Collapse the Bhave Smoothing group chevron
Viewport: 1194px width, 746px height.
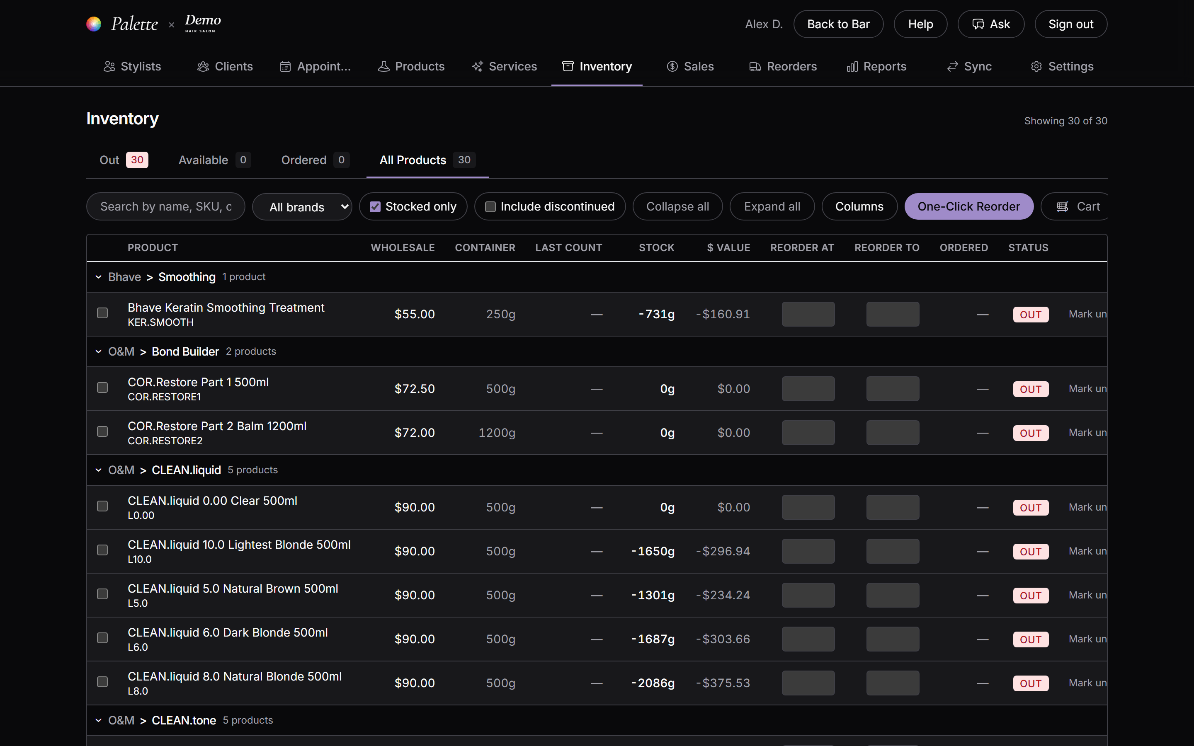pyautogui.click(x=98, y=277)
